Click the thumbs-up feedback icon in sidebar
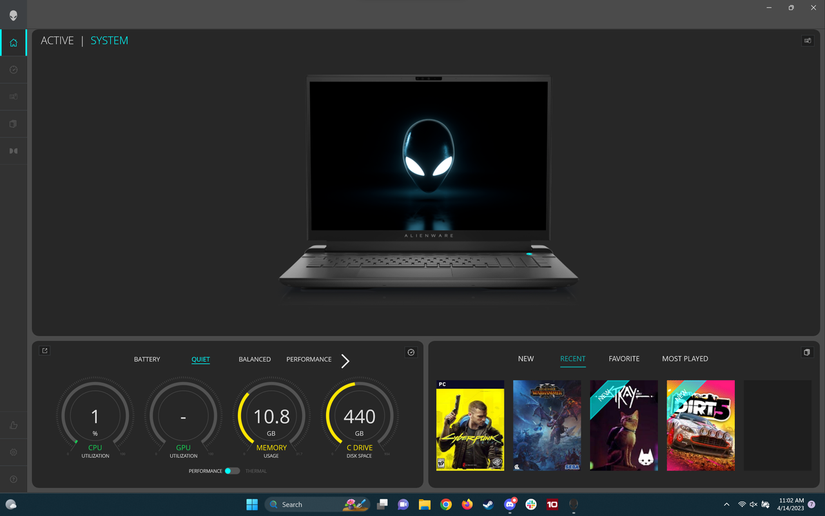 click(x=14, y=426)
